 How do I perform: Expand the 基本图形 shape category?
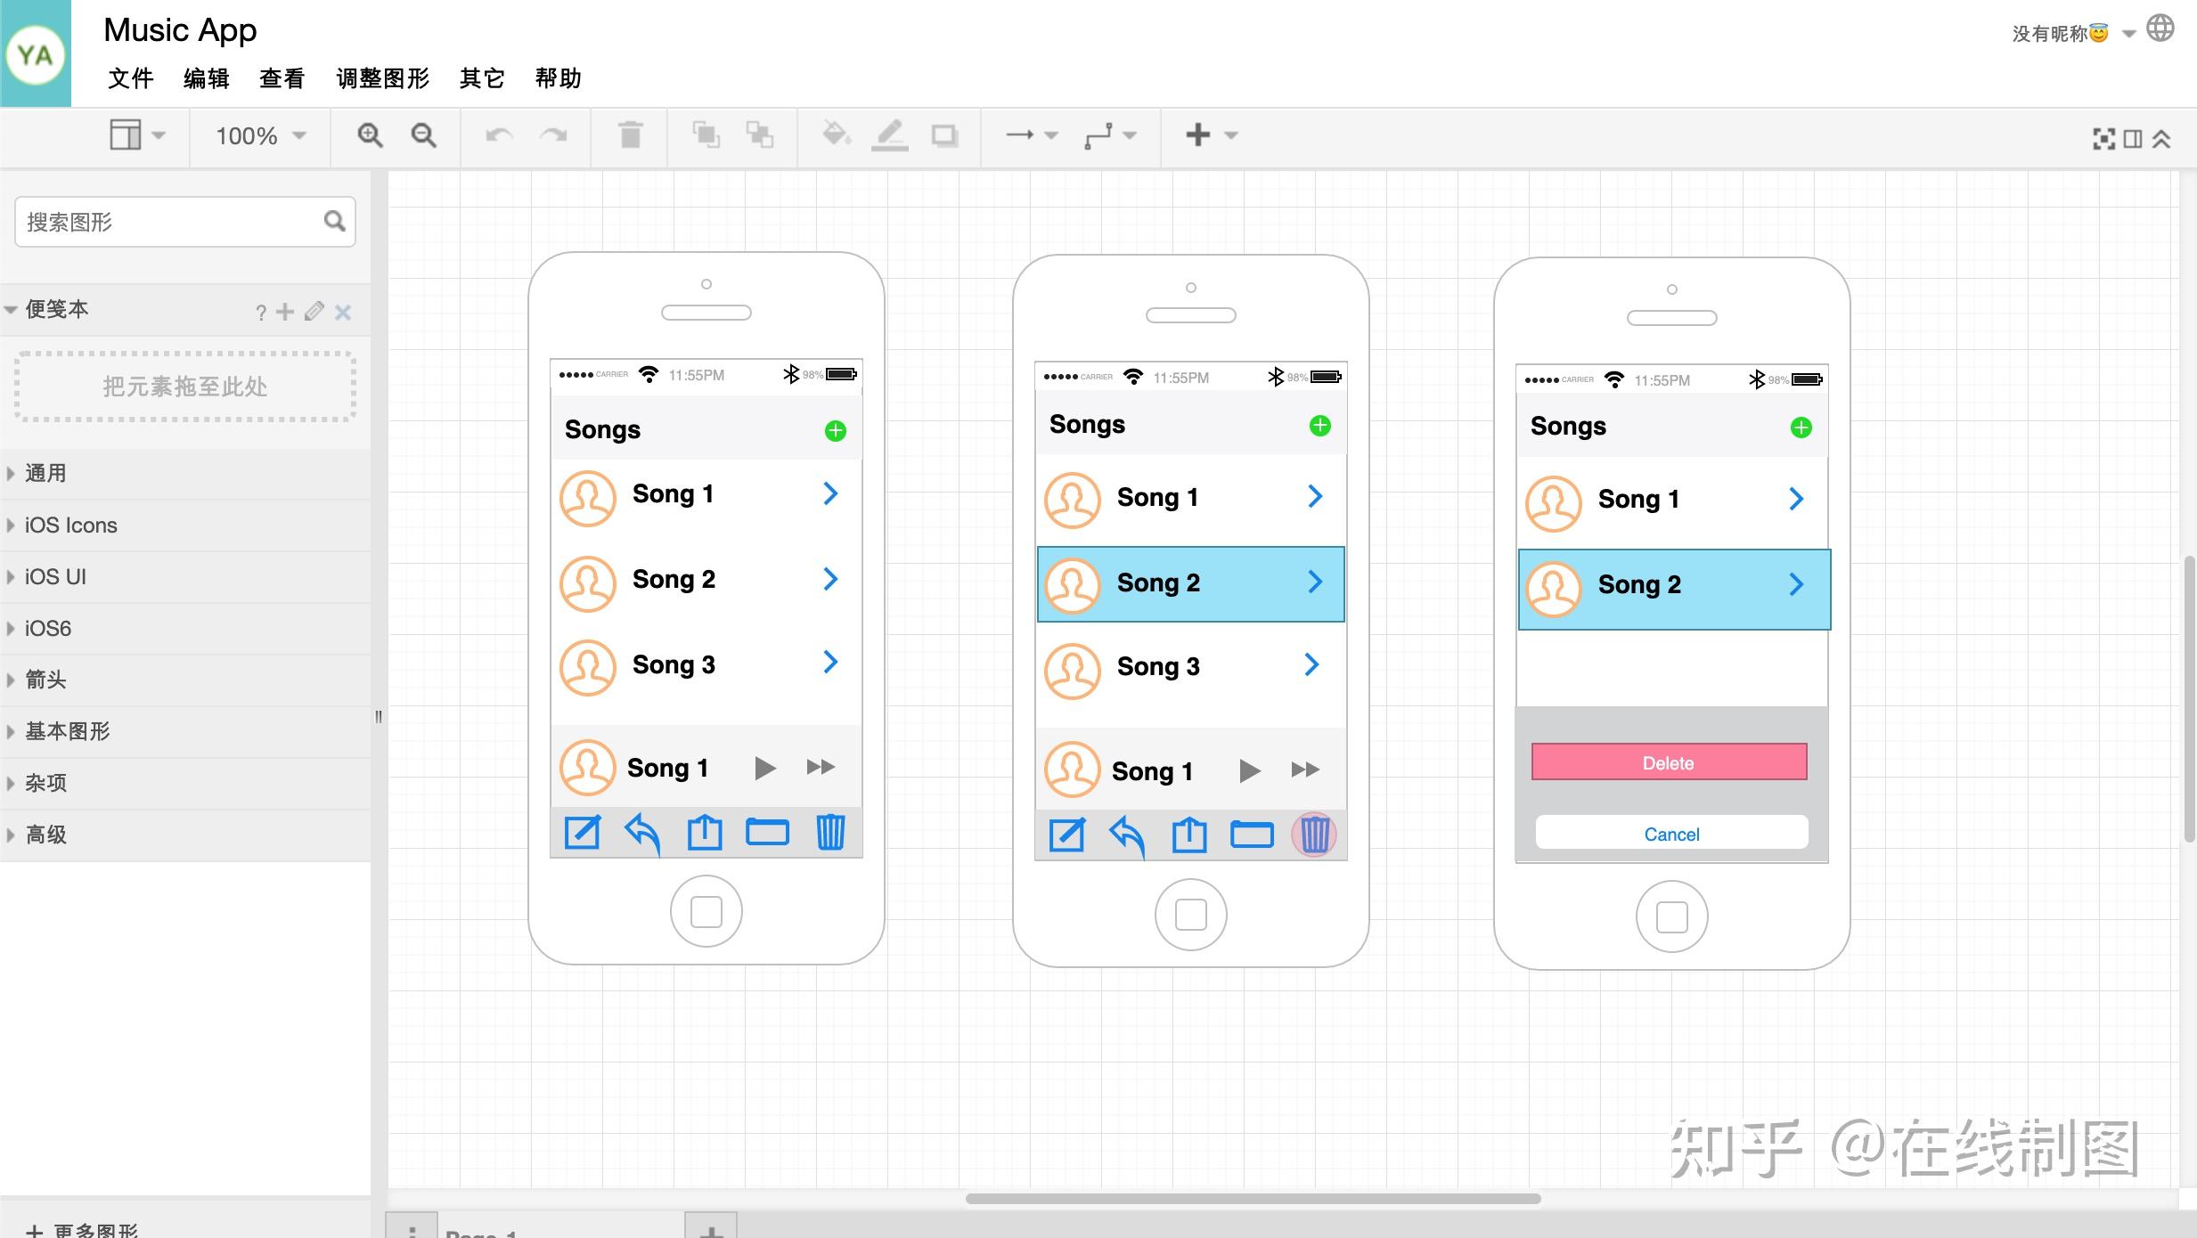(x=67, y=731)
